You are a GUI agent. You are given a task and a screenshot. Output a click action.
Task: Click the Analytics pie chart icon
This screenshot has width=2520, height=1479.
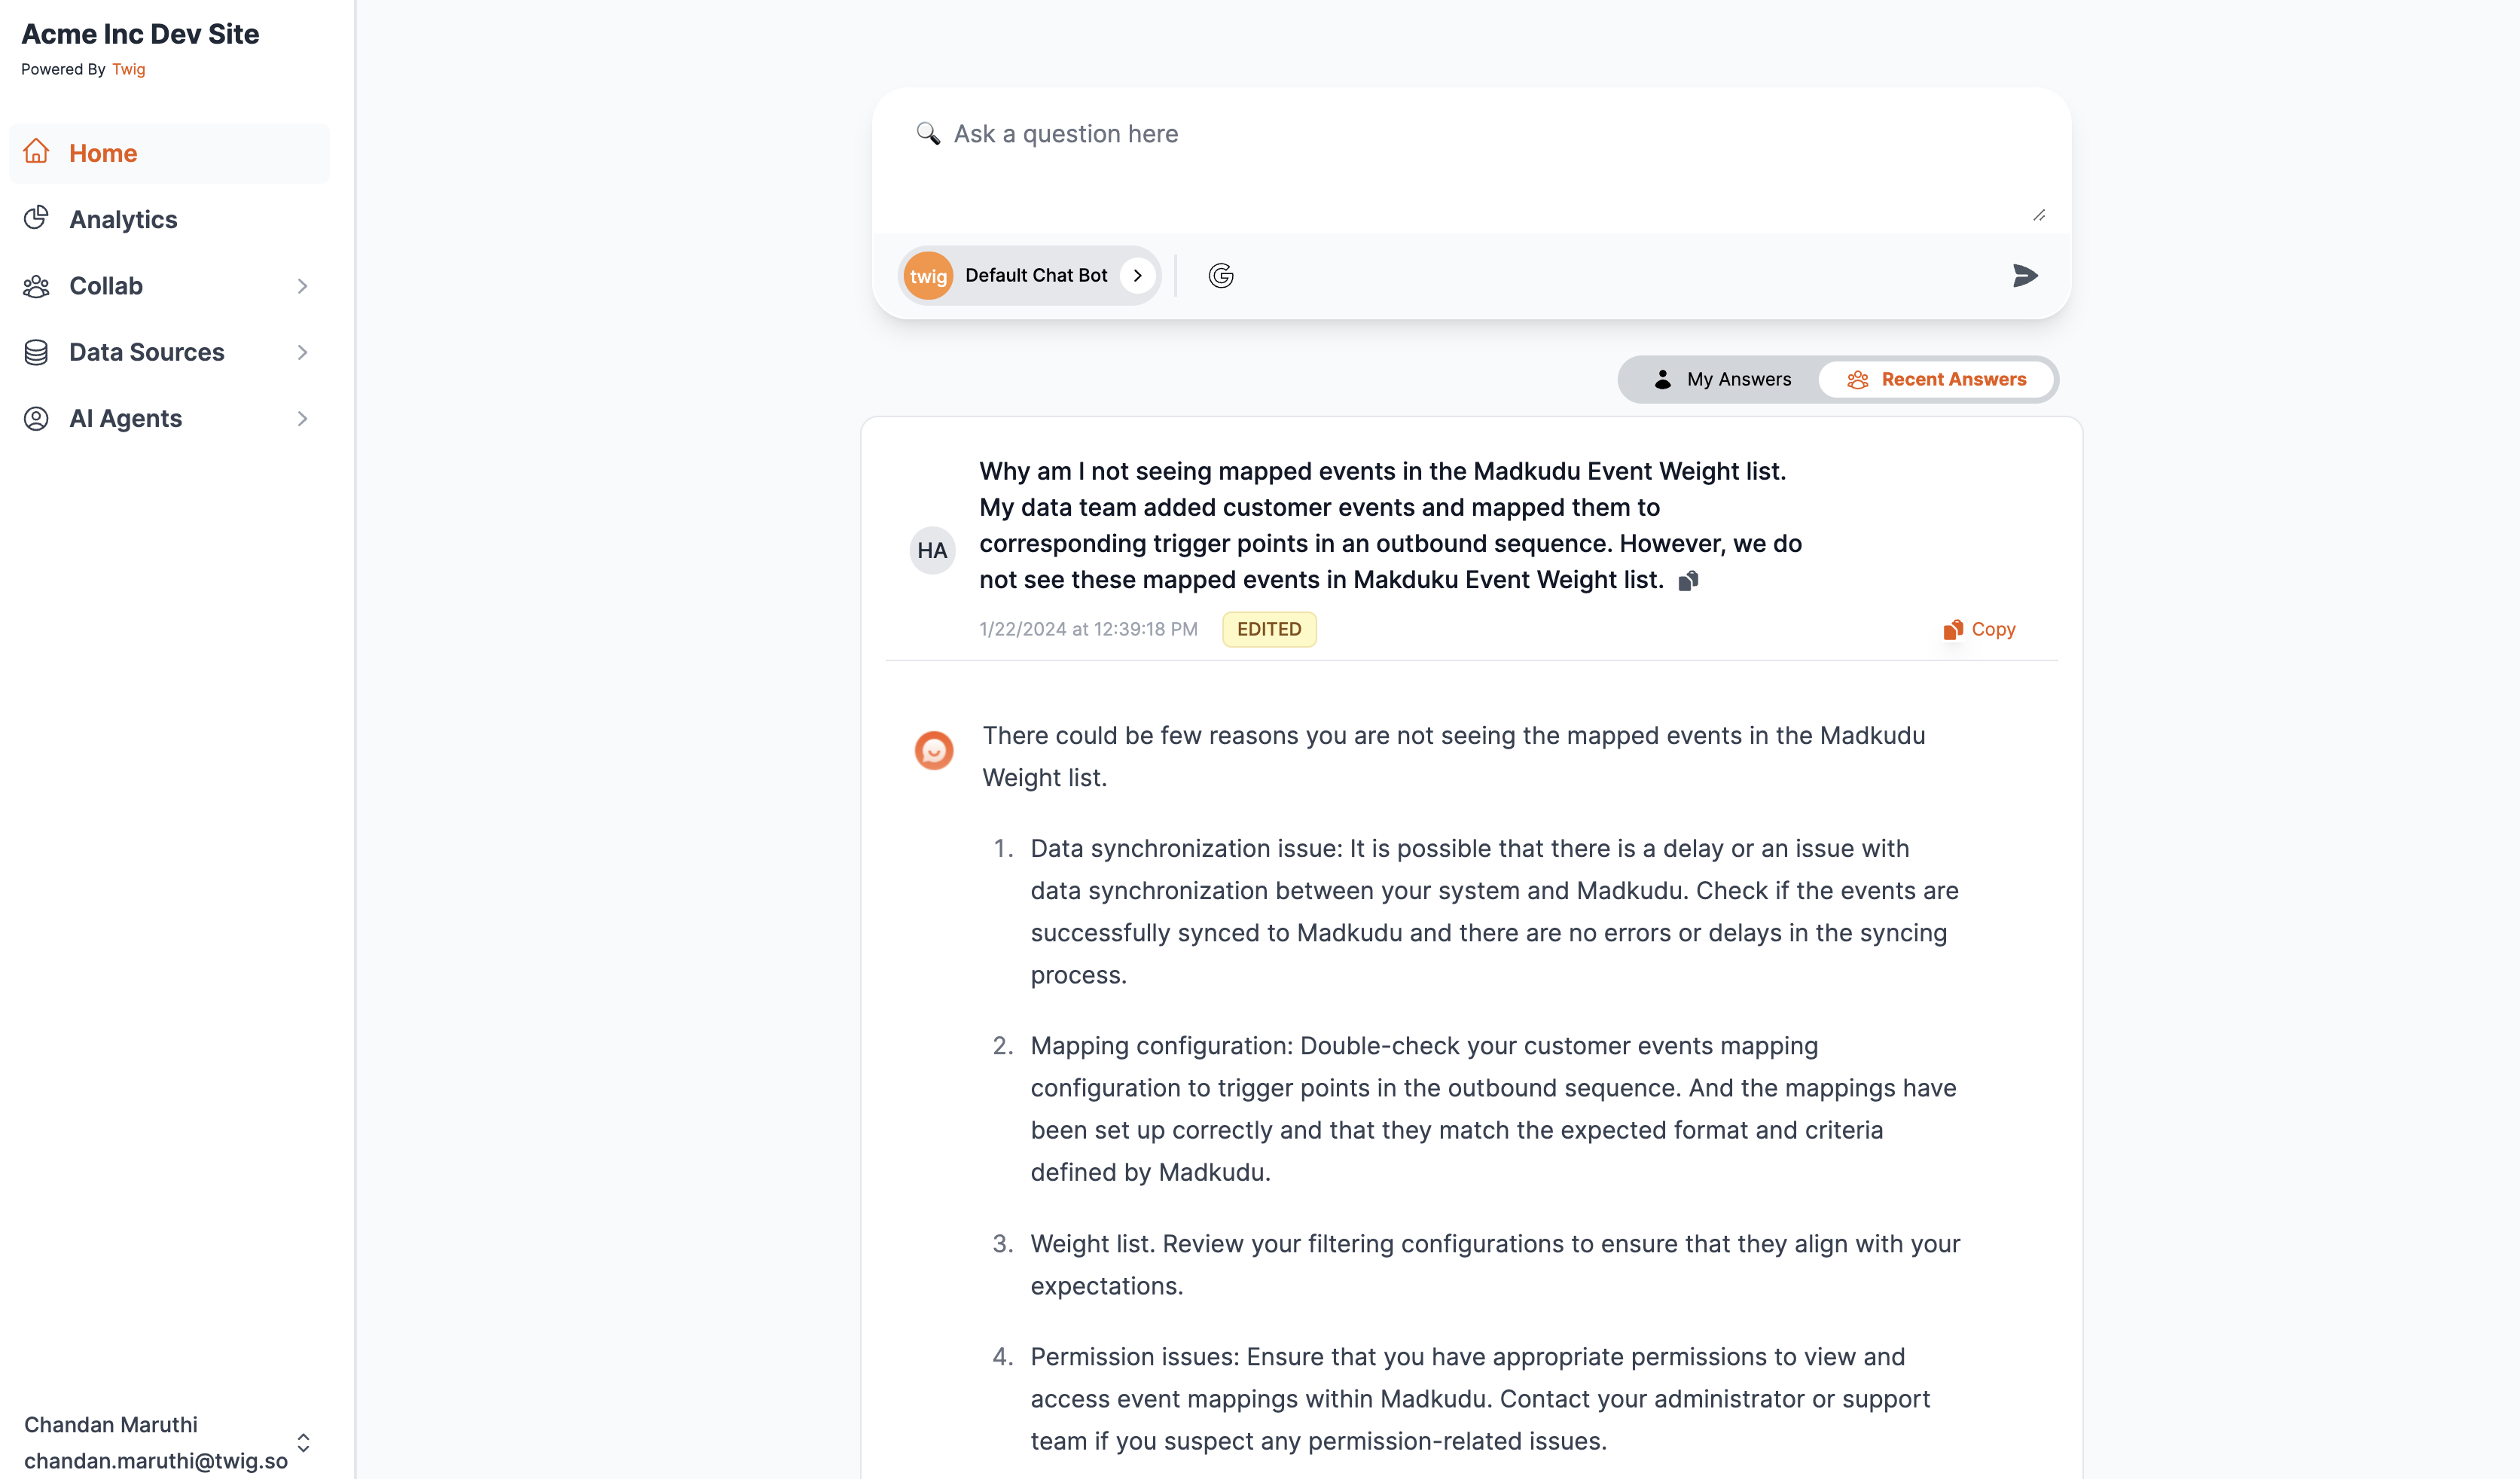coord(37,218)
